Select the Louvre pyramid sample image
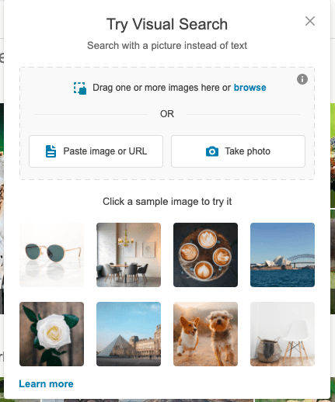Screen dimensions: 335x402 [128, 334]
